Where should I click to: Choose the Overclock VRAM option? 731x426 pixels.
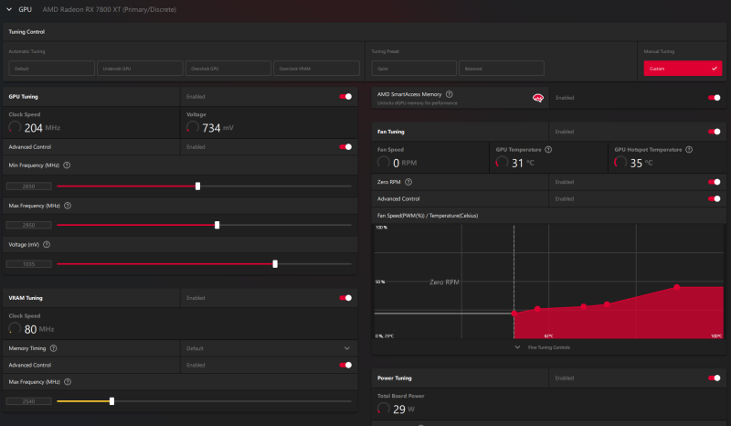pos(316,69)
